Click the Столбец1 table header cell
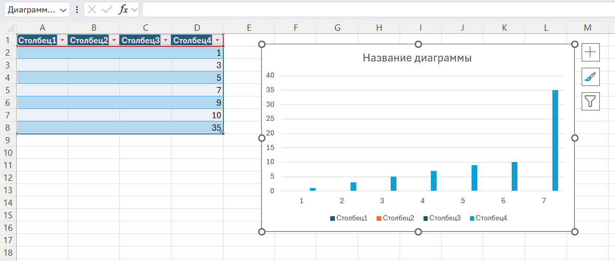 pos(42,40)
